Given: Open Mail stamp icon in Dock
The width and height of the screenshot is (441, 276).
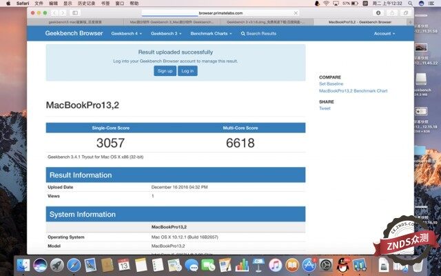Looking at the screenshot, I should (x=90, y=265).
